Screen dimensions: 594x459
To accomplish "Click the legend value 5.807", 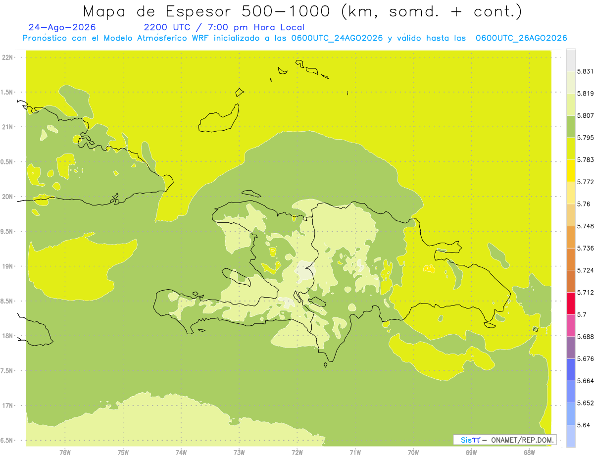I will [586, 115].
